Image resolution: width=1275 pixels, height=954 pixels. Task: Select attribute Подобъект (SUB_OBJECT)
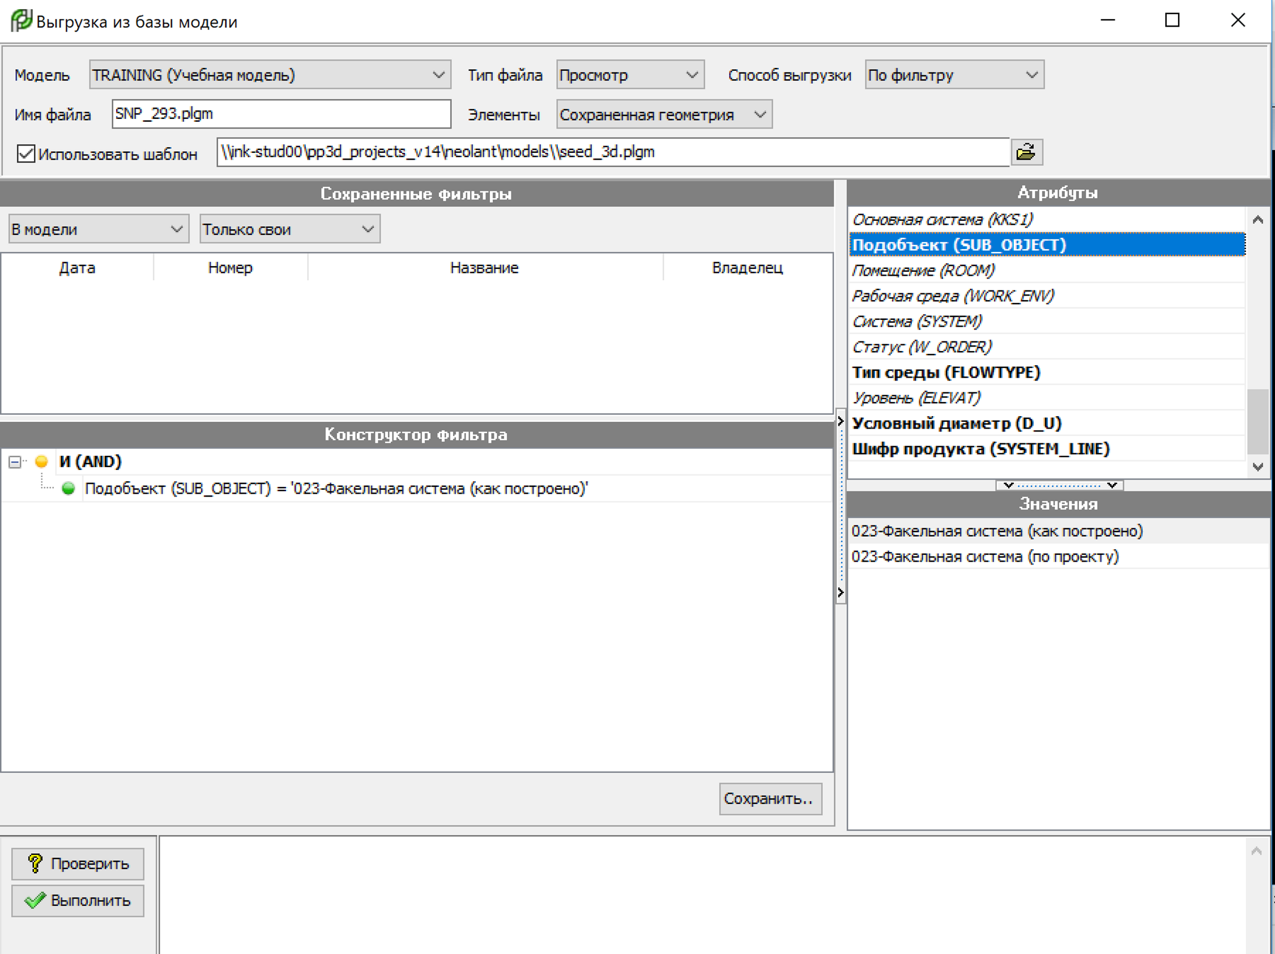point(1047,245)
